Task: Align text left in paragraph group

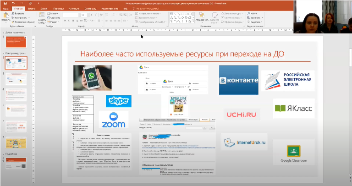Action: tap(107, 21)
